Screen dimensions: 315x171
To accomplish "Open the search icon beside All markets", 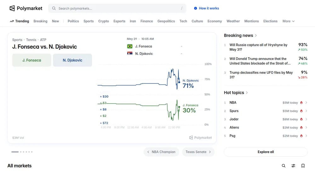I will pos(283,166).
